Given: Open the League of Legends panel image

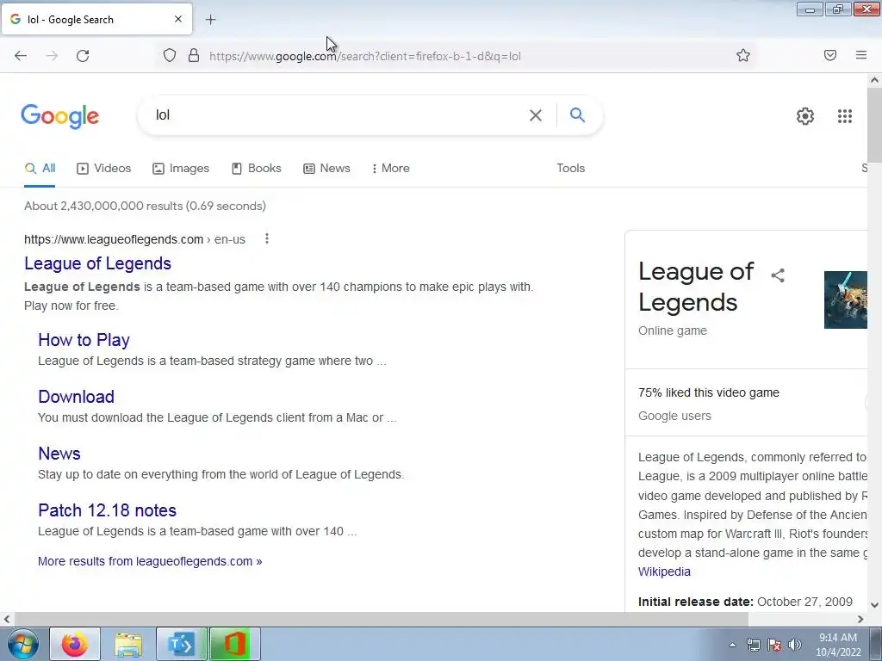Looking at the screenshot, I should click(x=846, y=300).
